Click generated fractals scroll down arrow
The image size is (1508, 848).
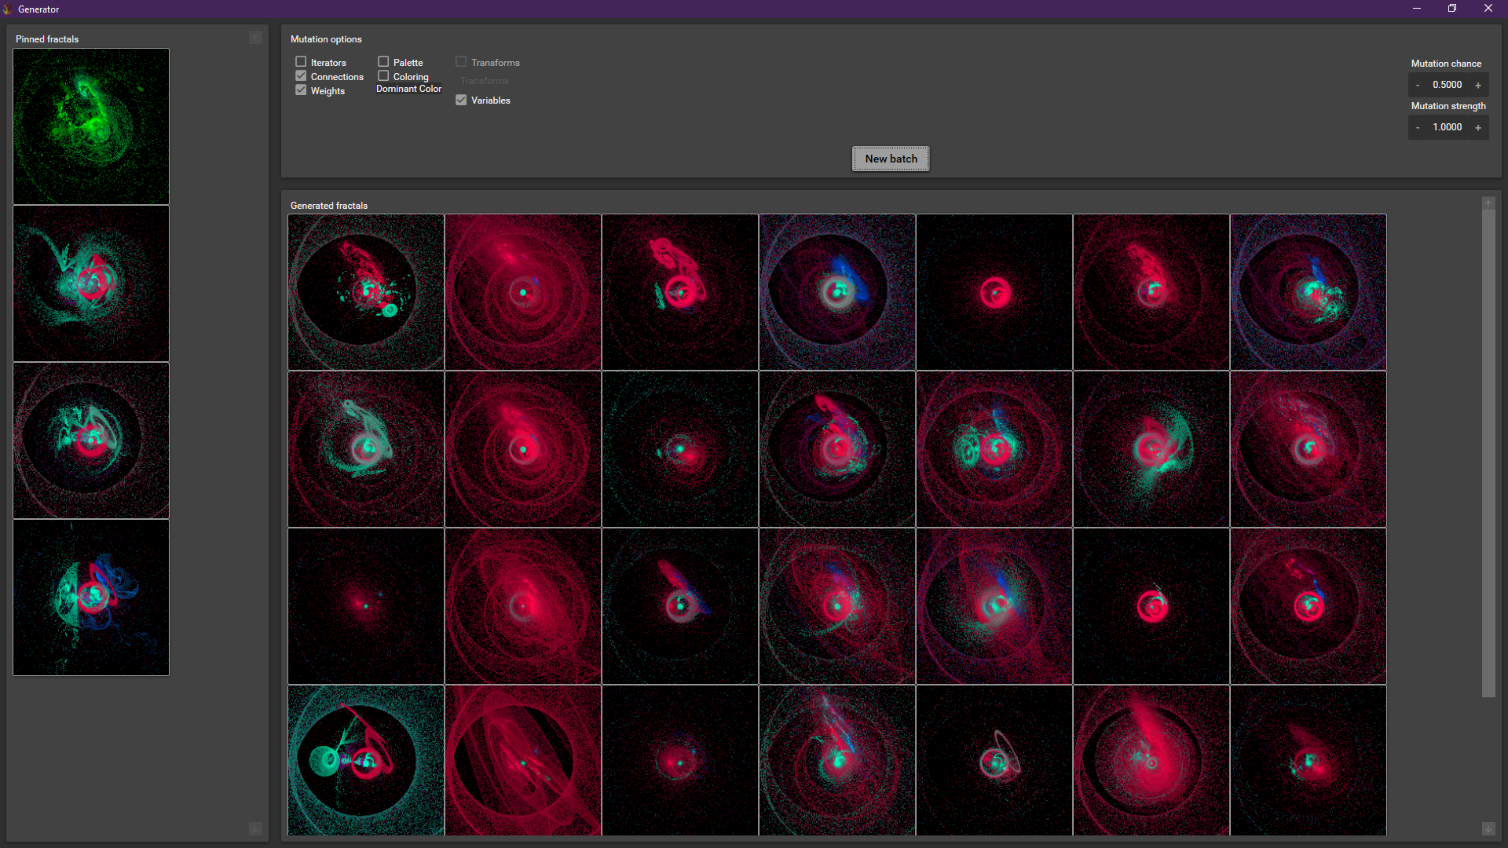pyautogui.click(x=1488, y=829)
